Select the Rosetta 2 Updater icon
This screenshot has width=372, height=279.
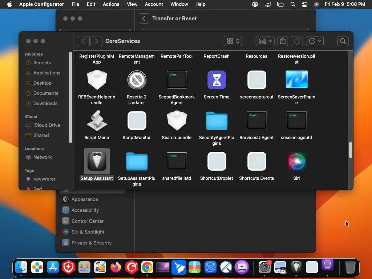pos(137,80)
